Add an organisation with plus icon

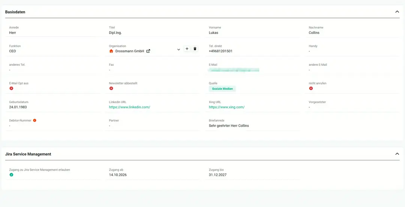[x=187, y=49]
